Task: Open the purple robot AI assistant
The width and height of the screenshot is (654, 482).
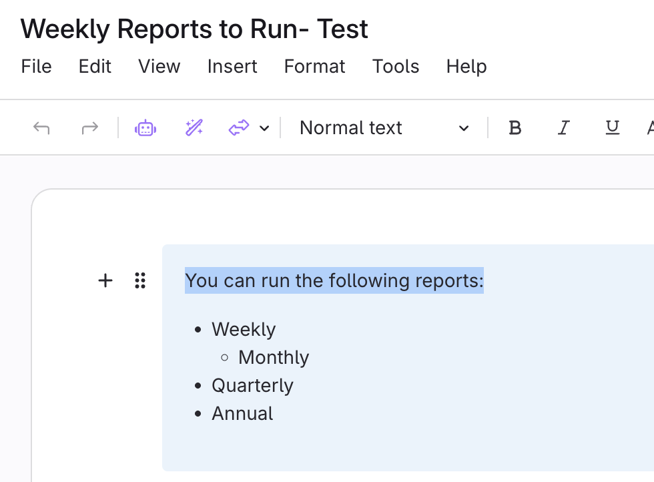Action: (x=145, y=128)
